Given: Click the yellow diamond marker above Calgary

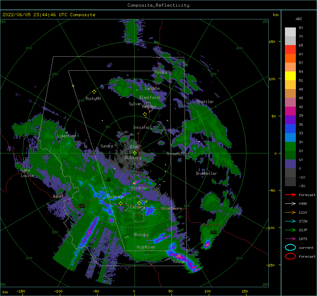Looking at the screenshot, I should point(139,203).
